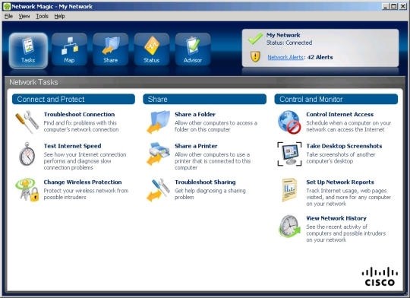
Task: Click the Connect and Protect header
Action: (74, 100)
